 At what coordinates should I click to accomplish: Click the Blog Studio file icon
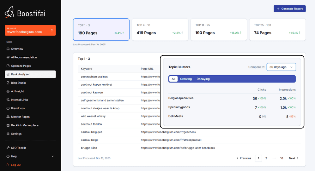[8, 83]
